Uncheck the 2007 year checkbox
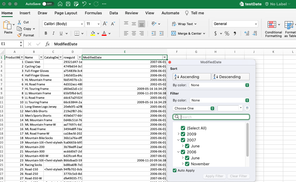 pos(183,140)
